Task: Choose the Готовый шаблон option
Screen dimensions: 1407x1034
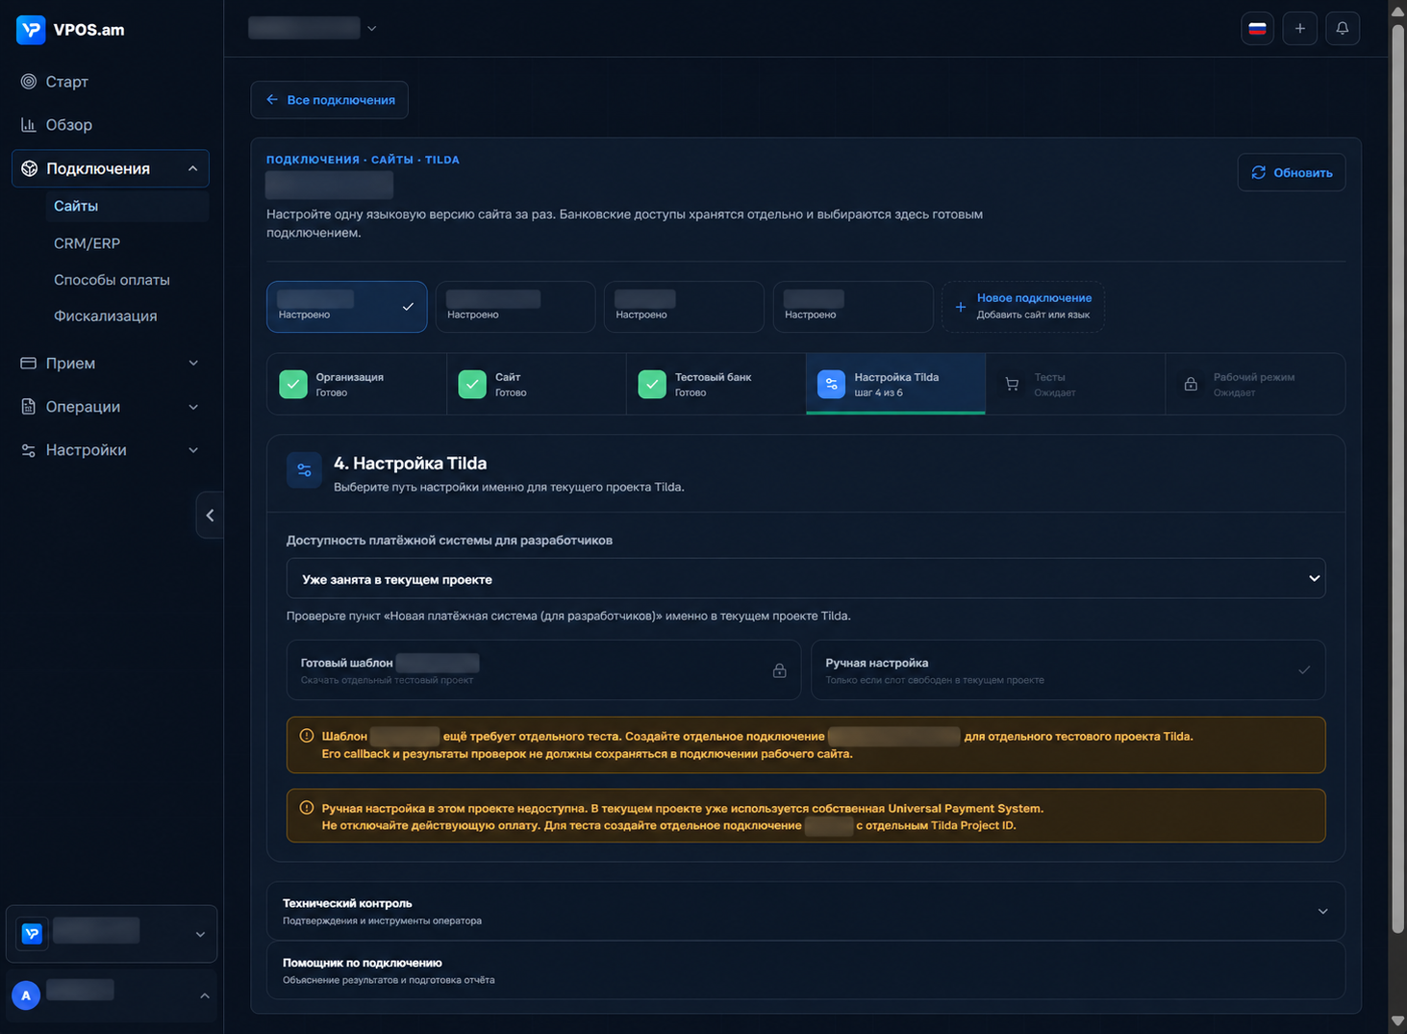Action: click(x=543, y=670)
